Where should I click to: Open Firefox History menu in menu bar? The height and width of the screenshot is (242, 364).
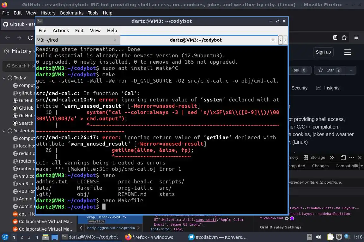coord(48,13)
